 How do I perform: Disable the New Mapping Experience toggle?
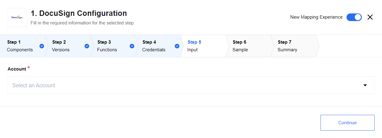[354, 17]
